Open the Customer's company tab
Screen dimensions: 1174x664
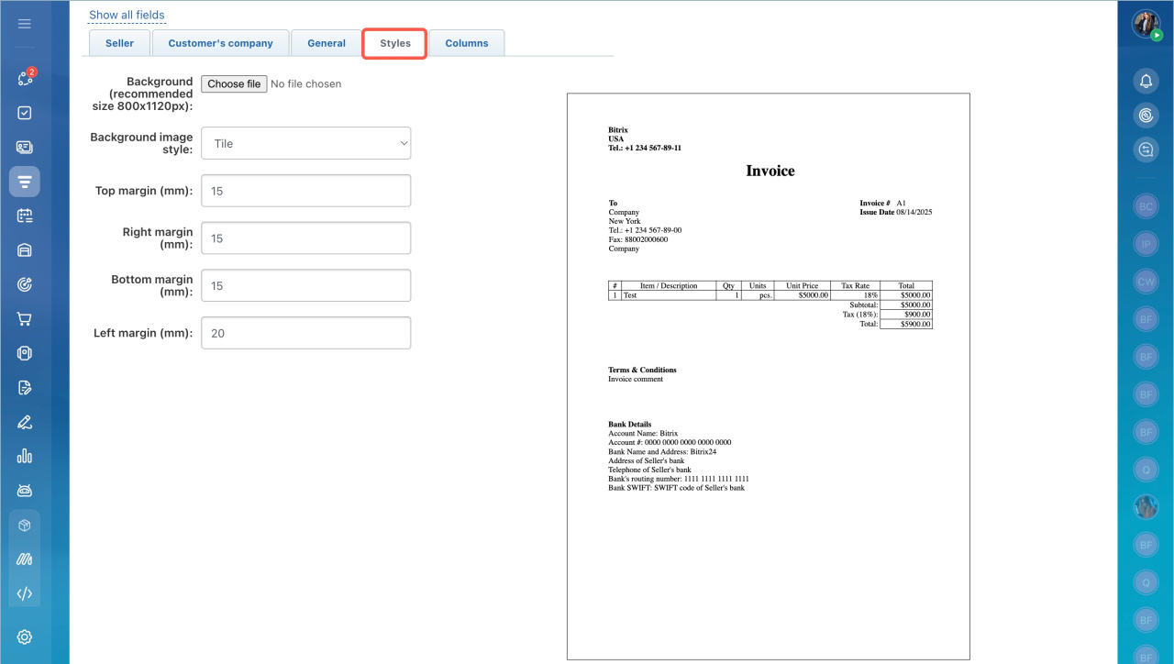pyautogui.click(x=220, y=43)
